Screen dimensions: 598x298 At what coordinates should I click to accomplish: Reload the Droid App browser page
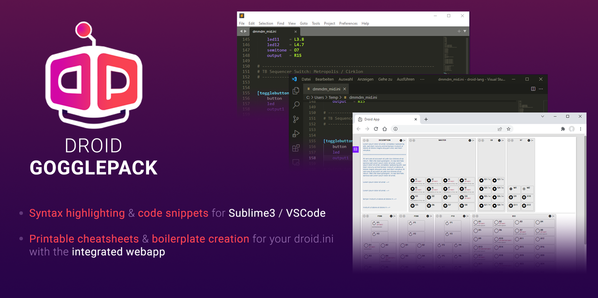pos(376,129)
